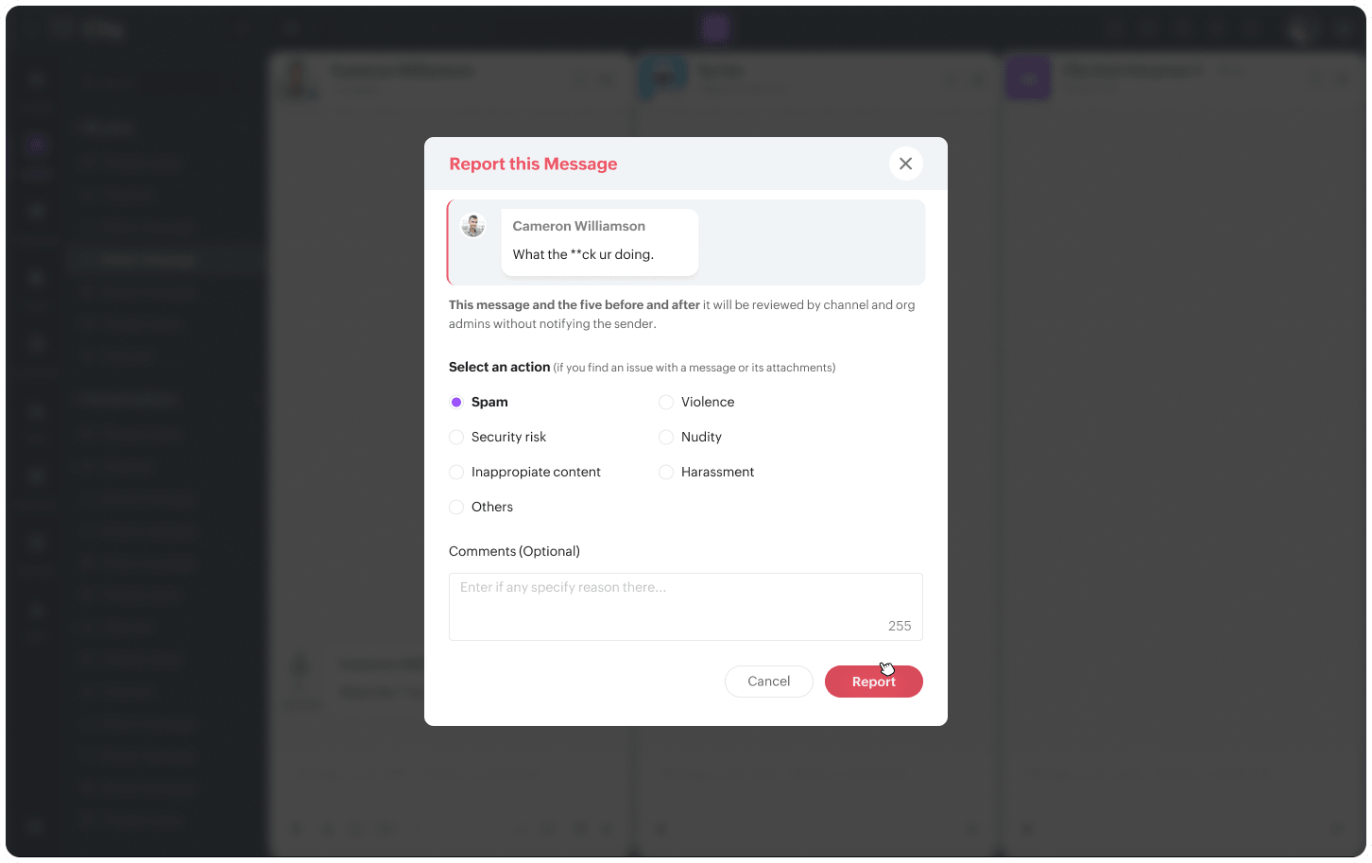Screen dimensions: 1372x863
Task: Open the profile avatar in top-right corner
Action: click(1304, 29)
